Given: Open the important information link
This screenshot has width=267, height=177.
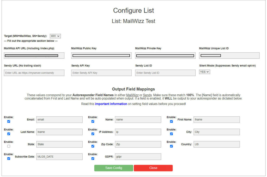Looking at the screenshot, I should tap(111, 104).
